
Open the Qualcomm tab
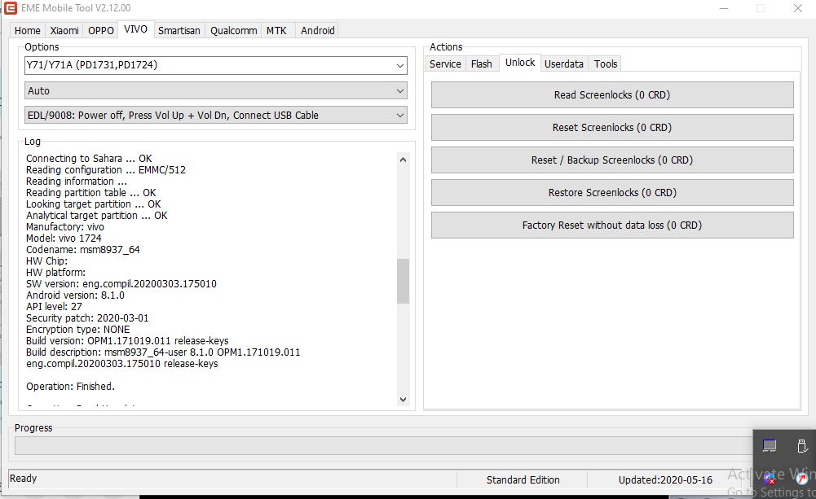[233, 30]
